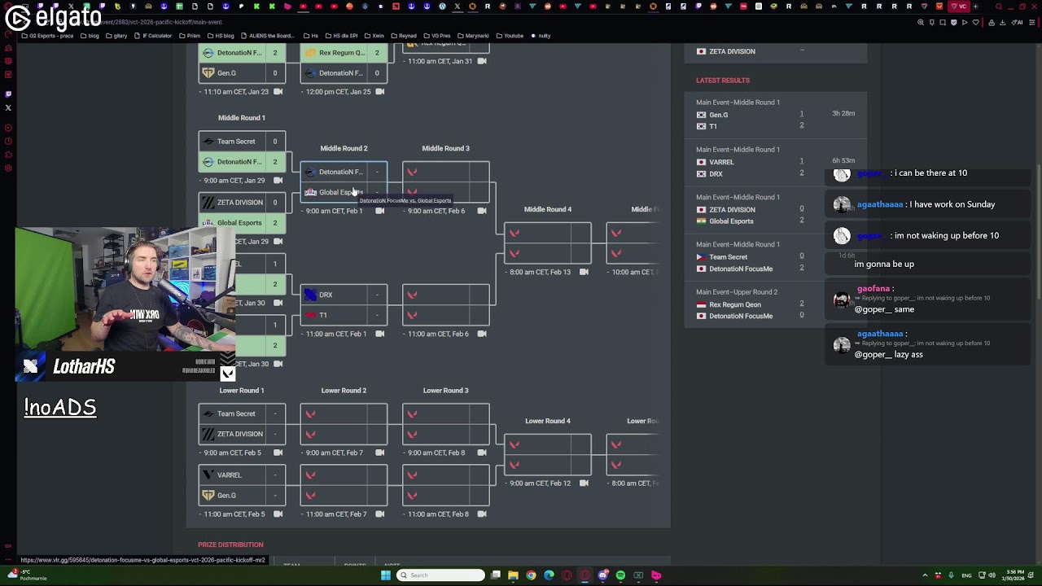Open the Middle Round 2 DetonatioN vs Global Esports match
Screen dimensions: 1042x586
pyautogui.click(x=344, y=182)
